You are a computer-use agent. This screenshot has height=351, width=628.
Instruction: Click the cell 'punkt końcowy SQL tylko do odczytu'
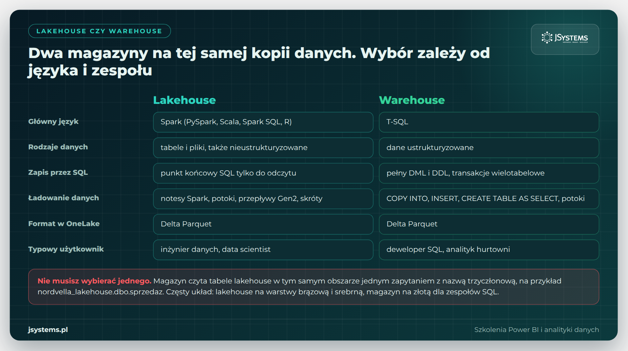click(263, 173)
